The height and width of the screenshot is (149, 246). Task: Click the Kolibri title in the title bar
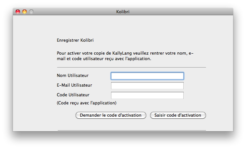(123, 12)
